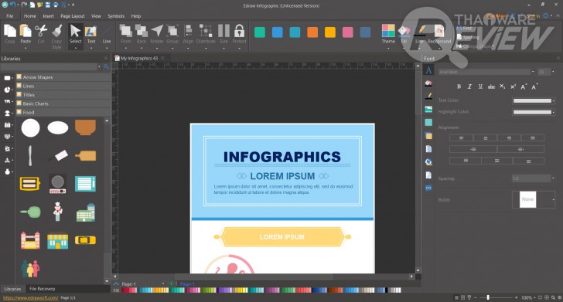The height and width of the screenshot is (302, 563).
Task: Adjust the zoom slider handle
Action: coord(487,297)
